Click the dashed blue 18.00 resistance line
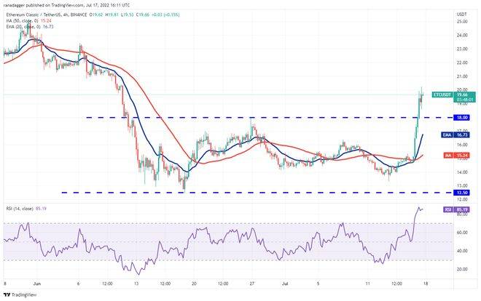The height and width of the screenshot is (301, 481). tap(219, 117)
